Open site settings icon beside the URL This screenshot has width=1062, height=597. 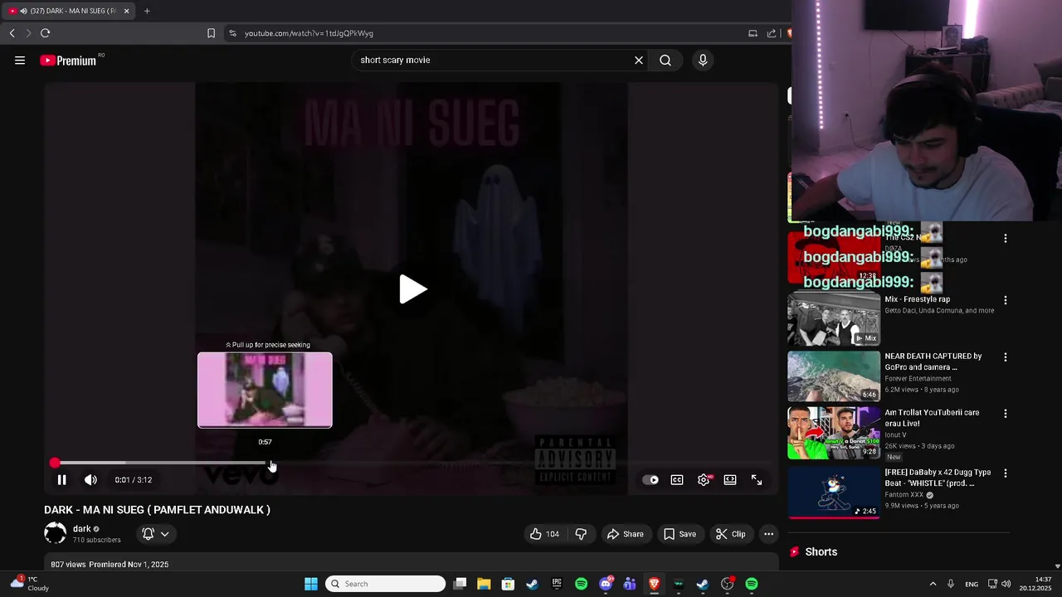[x=232, y=33]
